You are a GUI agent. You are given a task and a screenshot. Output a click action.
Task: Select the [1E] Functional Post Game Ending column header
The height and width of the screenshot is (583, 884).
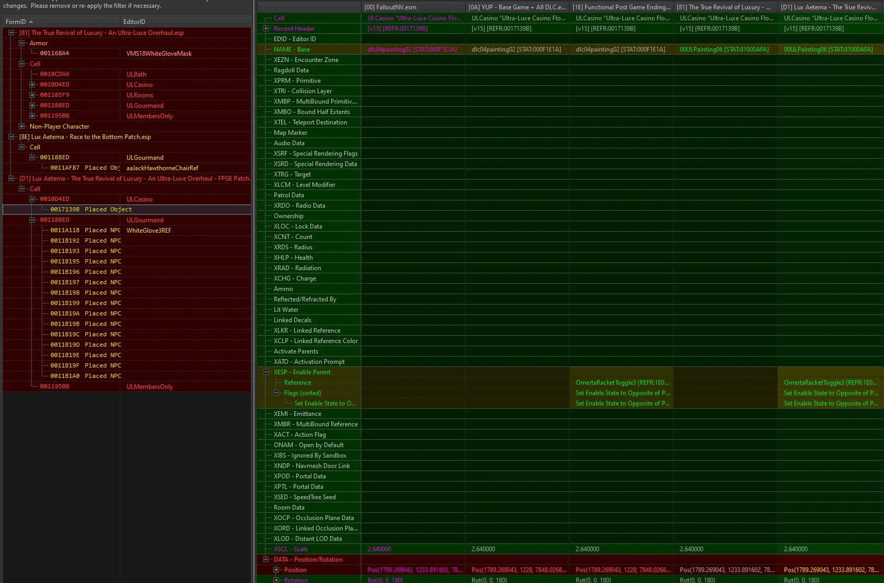[x=621, y=7]
